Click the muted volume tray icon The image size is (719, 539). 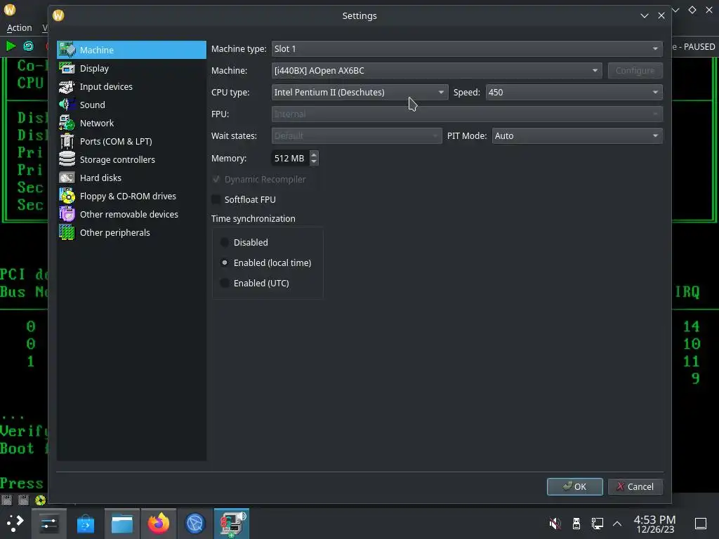[x=555, y=524]
